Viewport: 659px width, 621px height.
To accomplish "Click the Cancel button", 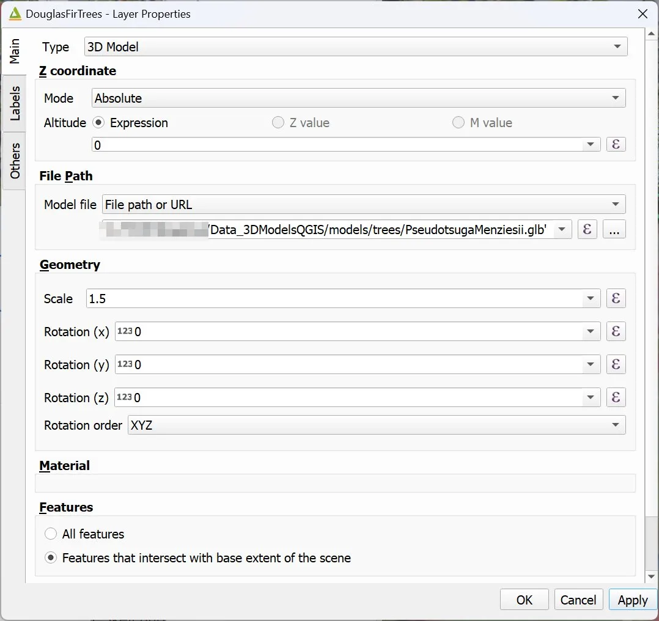I will coord(578,600).
